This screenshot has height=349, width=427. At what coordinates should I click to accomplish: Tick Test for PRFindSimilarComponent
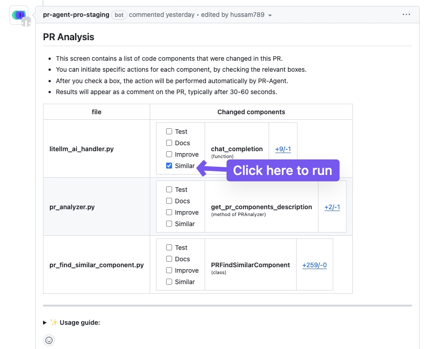[x=169, y=248]
